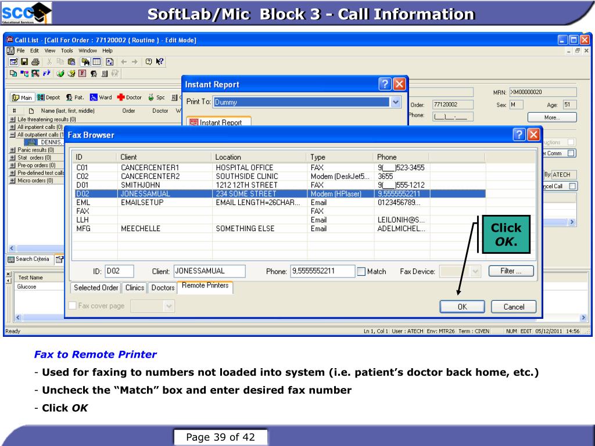Screen dimensions: 595x446
Task: Switch to Doctors tab
Action: click(163, 287)
